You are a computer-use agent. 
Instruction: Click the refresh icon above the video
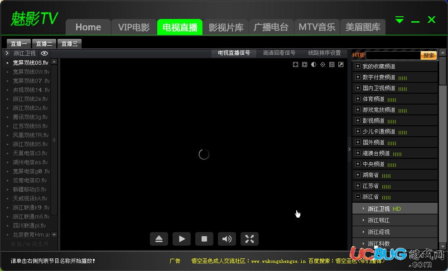pos(304,64)
